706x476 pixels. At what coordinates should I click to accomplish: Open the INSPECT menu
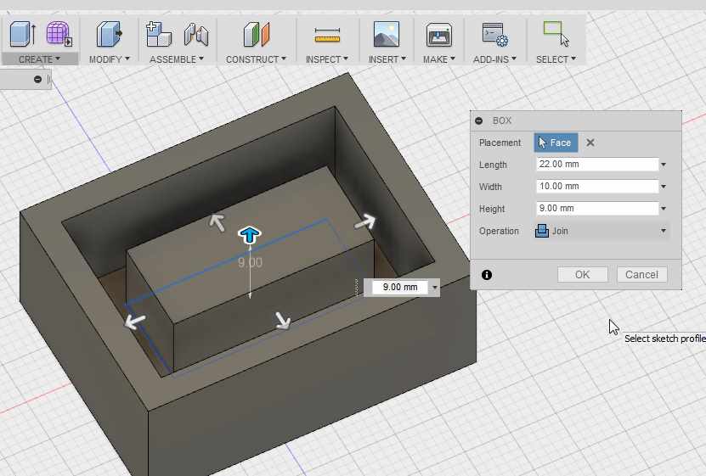click(327, 59)
